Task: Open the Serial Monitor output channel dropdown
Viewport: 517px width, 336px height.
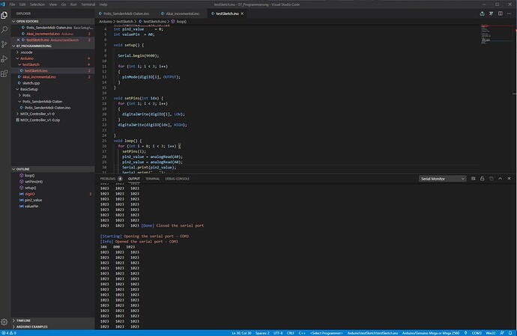Action: tap(442, 179)
